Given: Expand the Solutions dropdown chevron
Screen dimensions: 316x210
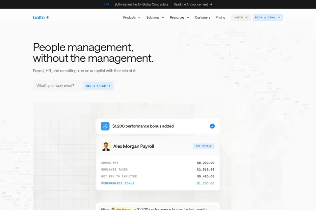Looking at the screenshot, I should click(163, 17).
